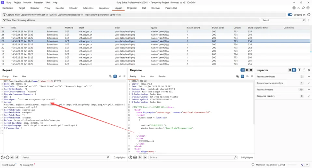Open the Logger three-dot options menu
The height and width of the screenshot is (168, 312).
click(309, 20)
